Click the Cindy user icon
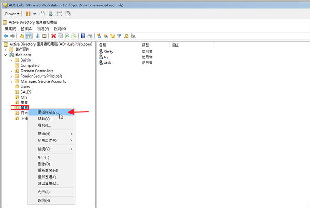 pyautogui.click(x=101, y=52)
